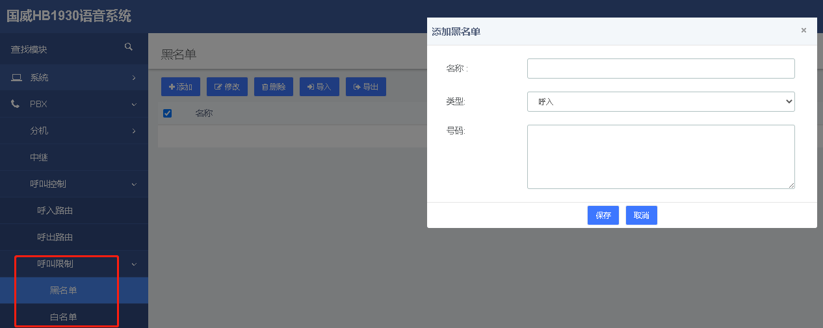Click the 系统 menu label

[x=39, y=77]
